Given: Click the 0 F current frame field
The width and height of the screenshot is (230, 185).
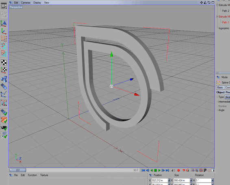Looking at the screenshot, I should tap(18, 170).
